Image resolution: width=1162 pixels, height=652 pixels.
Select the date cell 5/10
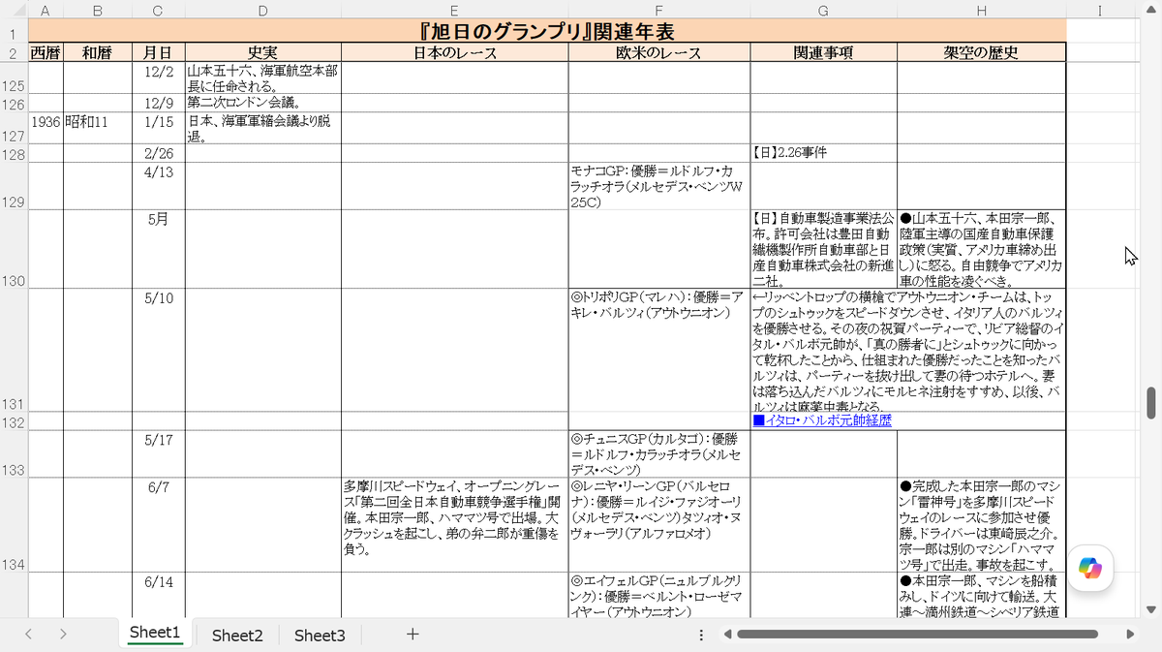click(159, 350)
